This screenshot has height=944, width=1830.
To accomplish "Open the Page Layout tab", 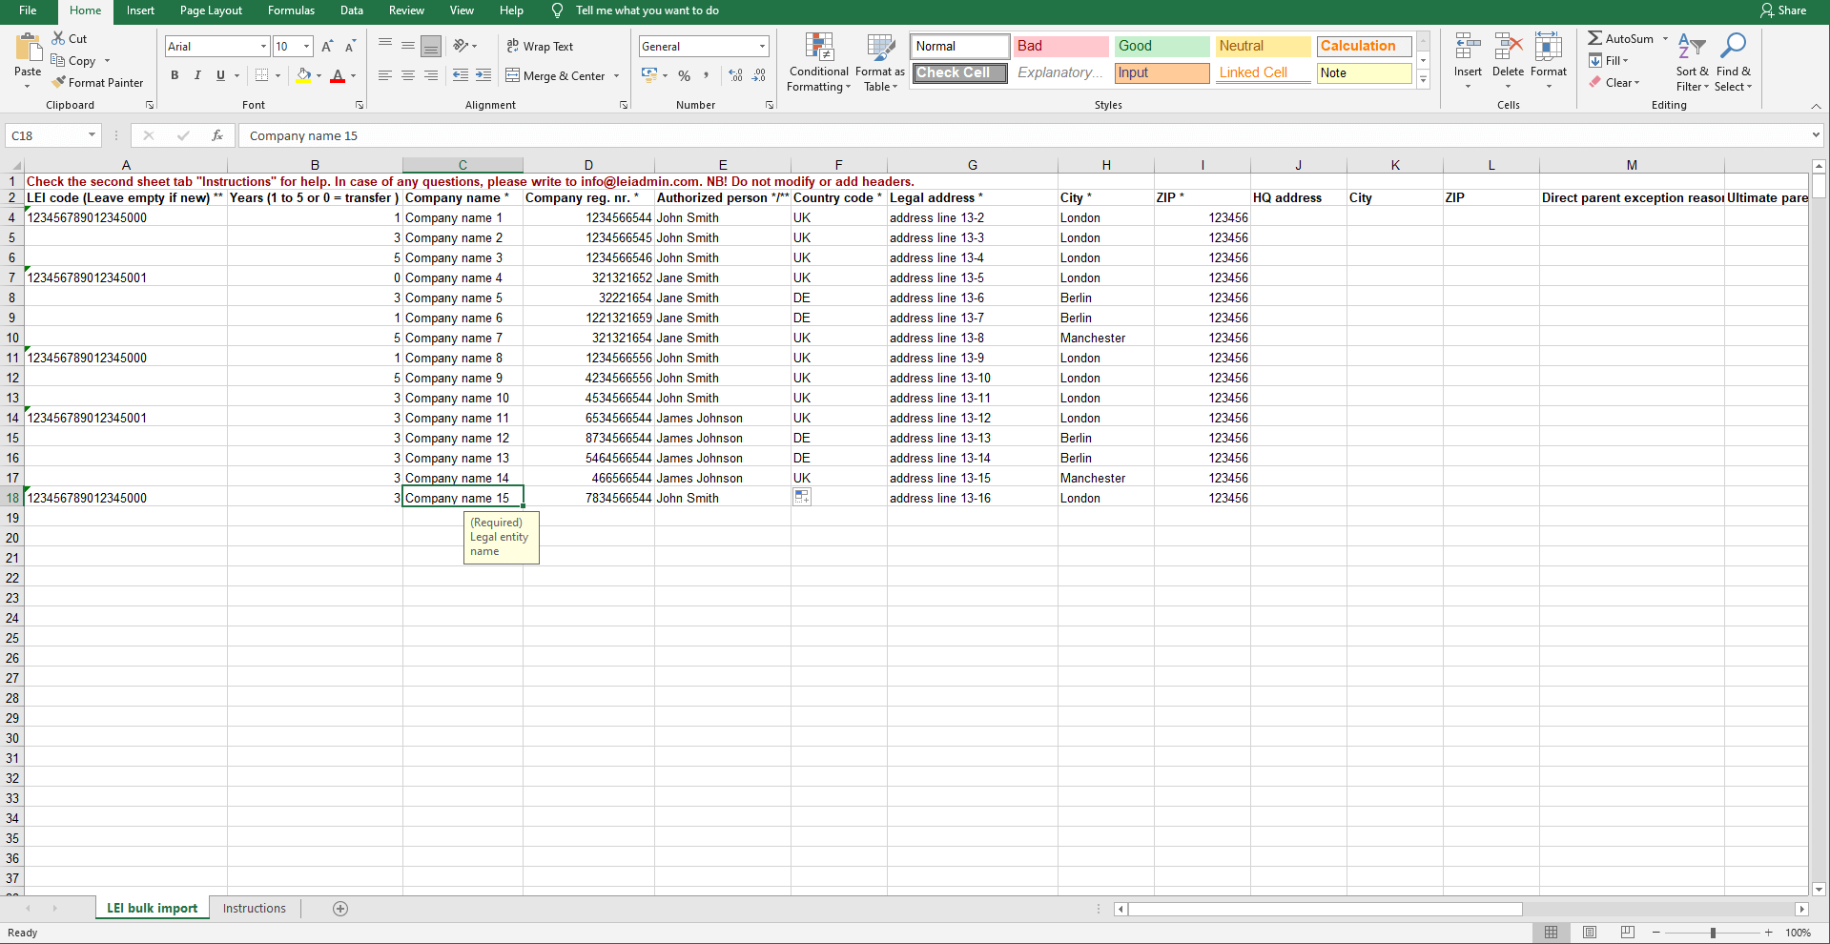I will coord(211,10).
